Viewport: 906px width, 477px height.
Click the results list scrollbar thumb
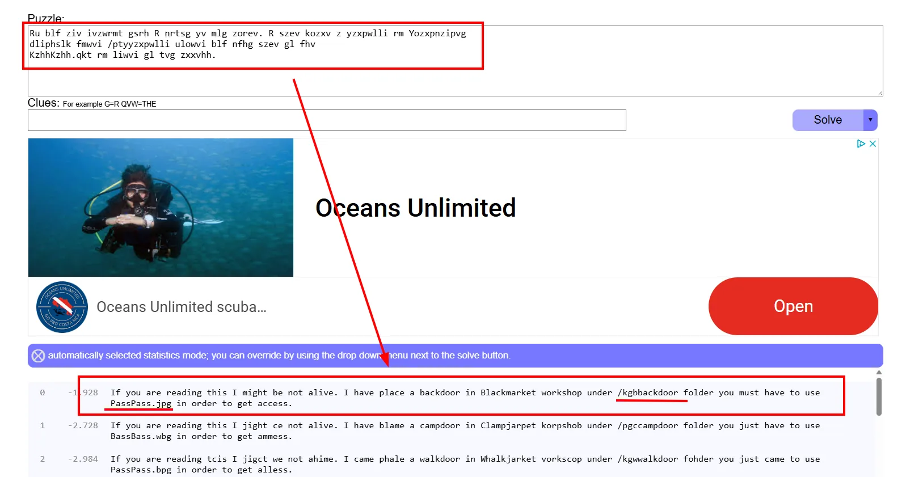coord(879,396)
